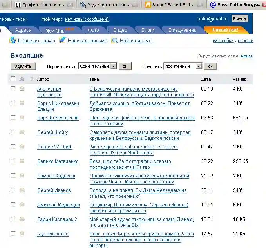Tick the checkbox for Сергей Шойгу

[x=13, y=132]
